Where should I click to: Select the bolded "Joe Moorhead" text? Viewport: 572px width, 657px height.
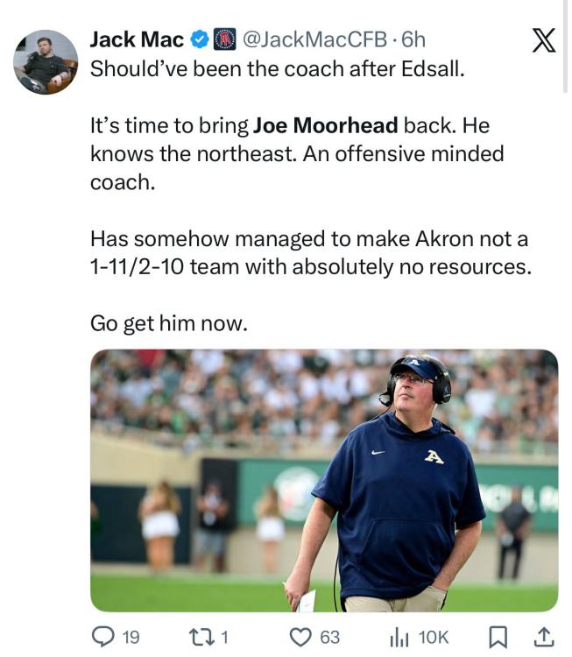pyautogui.click(x=325, y=125)
